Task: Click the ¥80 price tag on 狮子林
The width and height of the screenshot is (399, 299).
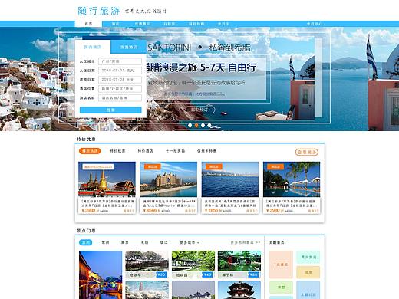Action: 254,274
